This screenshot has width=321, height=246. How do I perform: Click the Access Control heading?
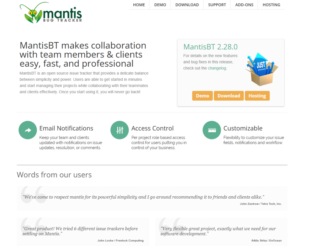click(152, 128)
